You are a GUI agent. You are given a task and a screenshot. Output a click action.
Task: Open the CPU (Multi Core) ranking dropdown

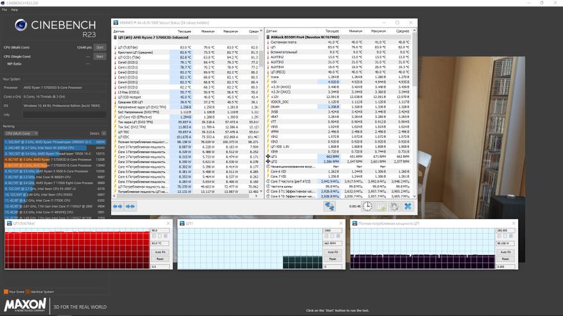tap(21, 133)
